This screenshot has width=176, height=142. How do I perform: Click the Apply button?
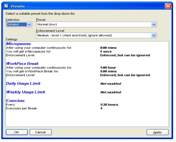coord(158,132)
